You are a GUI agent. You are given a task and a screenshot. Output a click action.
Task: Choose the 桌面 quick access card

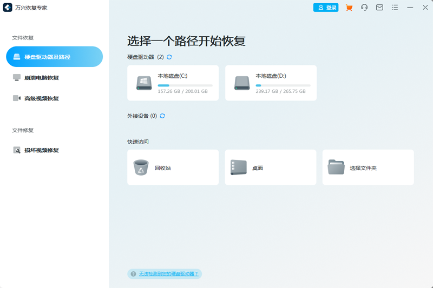pos(271,168)
